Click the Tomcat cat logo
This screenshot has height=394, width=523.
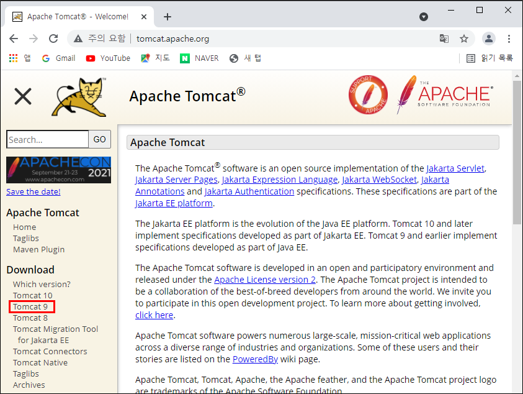point(79,97)
